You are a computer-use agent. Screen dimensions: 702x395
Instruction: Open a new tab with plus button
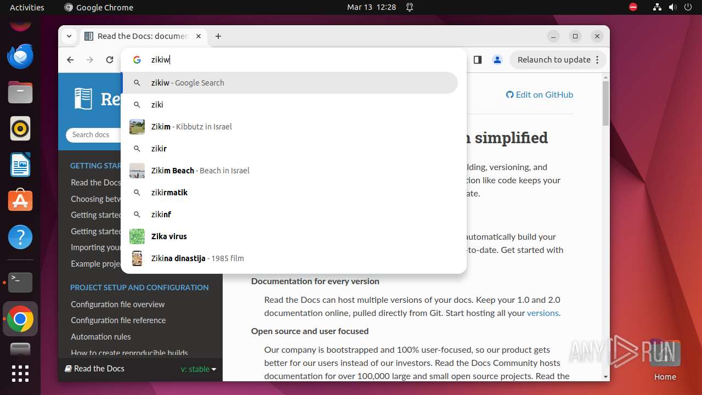point(218,36)
